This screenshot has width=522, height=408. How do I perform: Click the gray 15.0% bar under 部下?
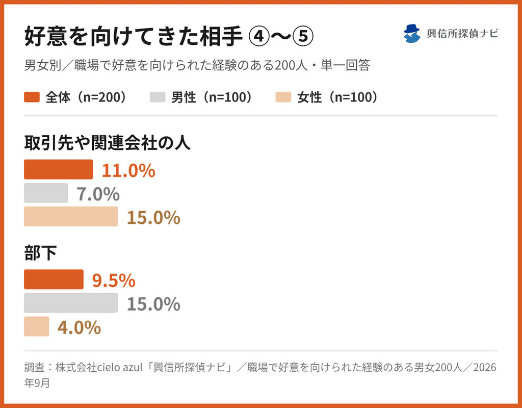[71, 303]
